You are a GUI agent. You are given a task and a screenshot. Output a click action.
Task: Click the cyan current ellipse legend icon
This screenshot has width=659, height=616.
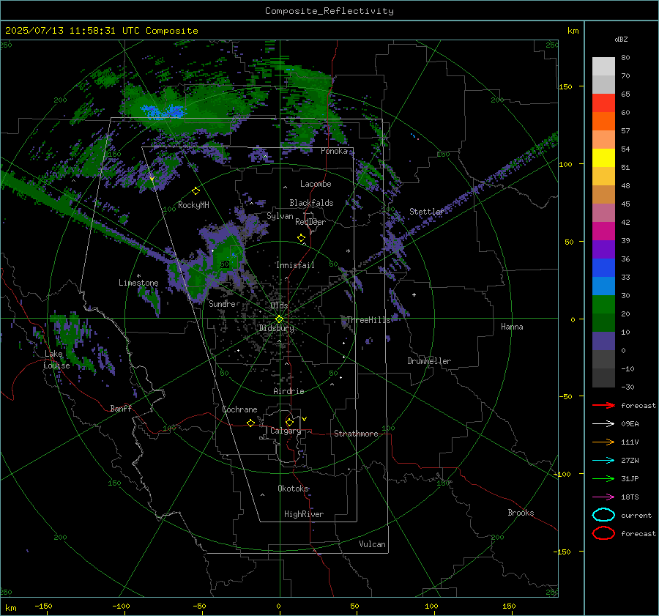[x=603, y=515]
